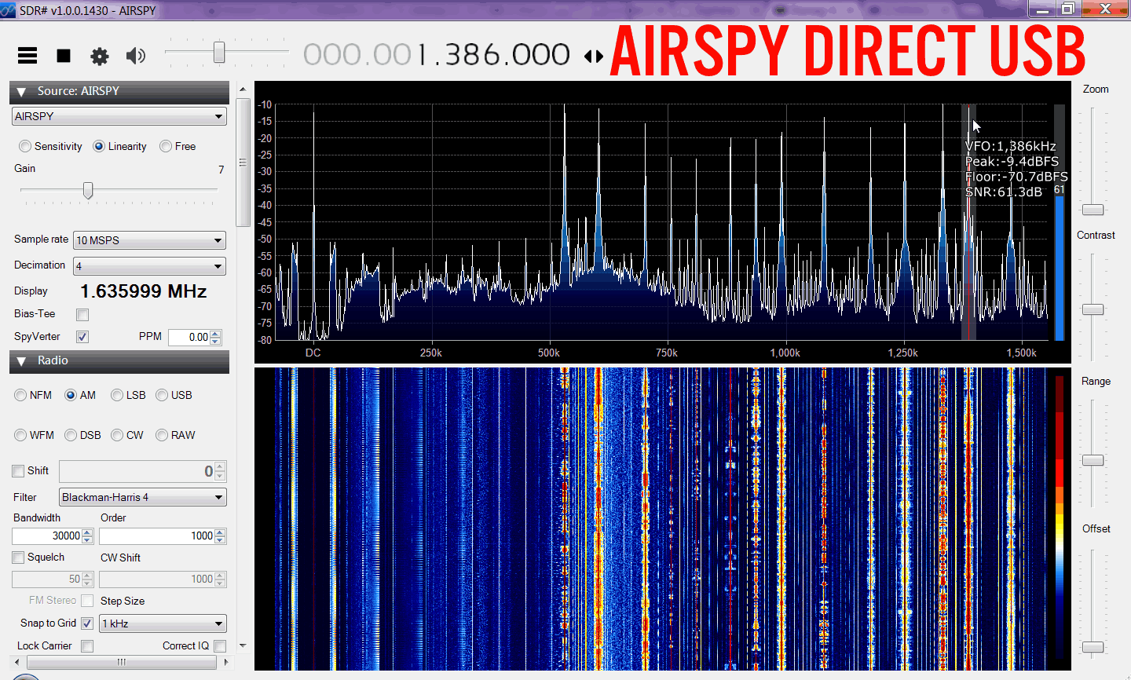Select the Sensitivity gain mode

pos(26,146)
